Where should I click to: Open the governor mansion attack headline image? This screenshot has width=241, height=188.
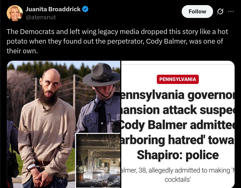[x=178, y=124]
